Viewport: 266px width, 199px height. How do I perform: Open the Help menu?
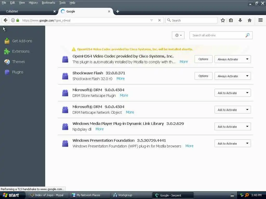72,3
